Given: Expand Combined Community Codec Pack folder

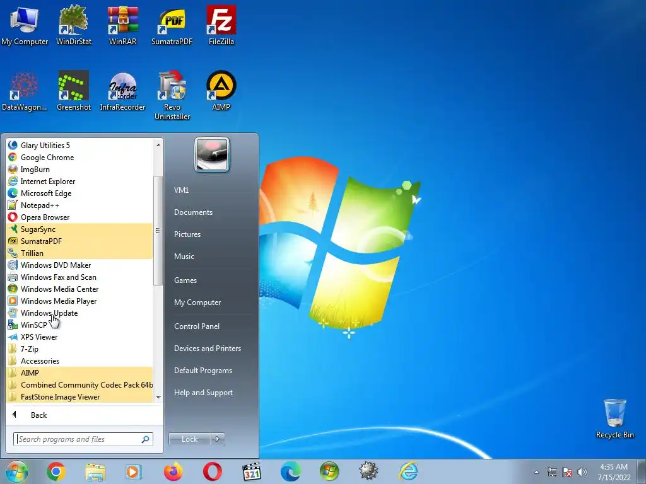Looking at the screenshot, I should (79, 385).
